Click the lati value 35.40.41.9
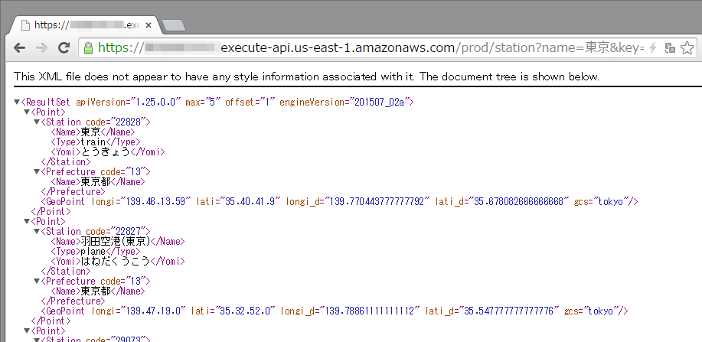This screenshot has width=702, height=342. coord(250,201)
